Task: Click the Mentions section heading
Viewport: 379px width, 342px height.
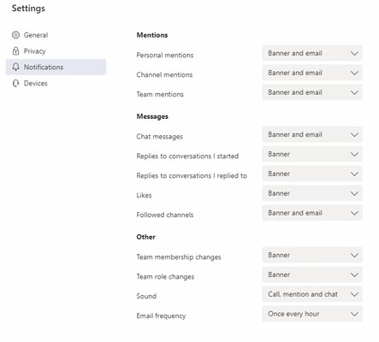Action: coord(152,35)
